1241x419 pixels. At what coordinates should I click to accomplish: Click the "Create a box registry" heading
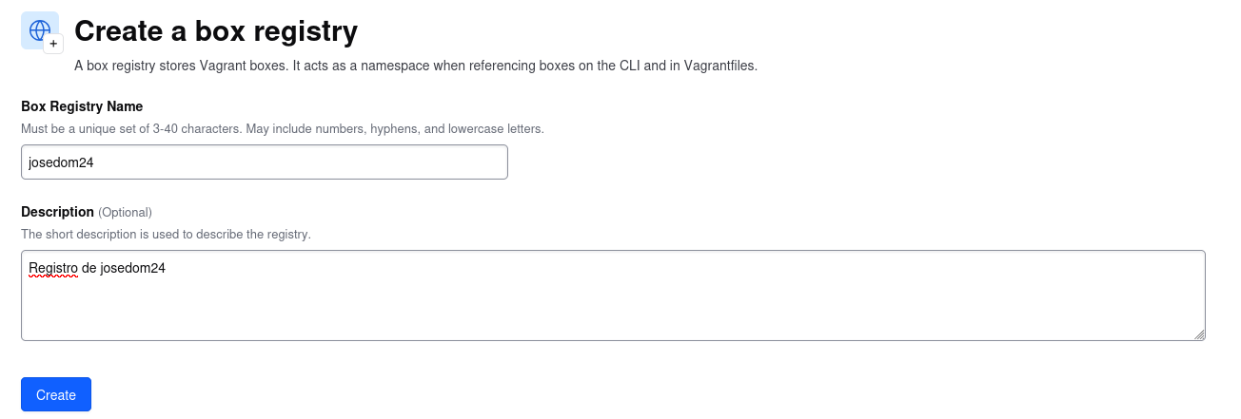click(x=216, y=31)
